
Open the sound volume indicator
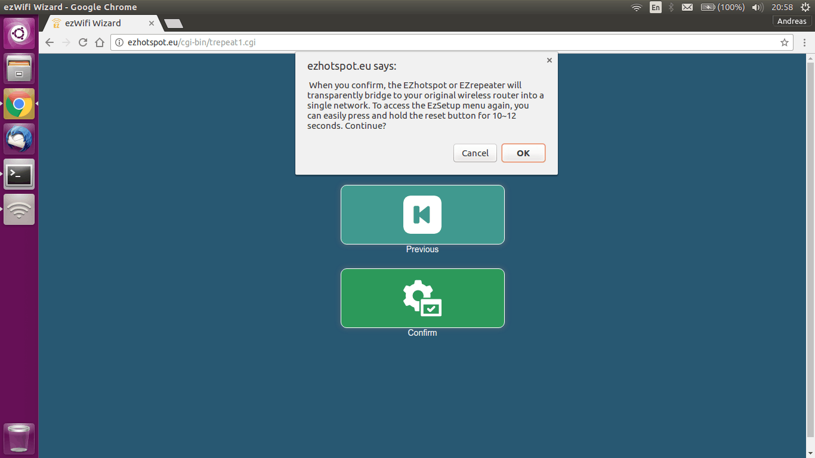(758, 7)
